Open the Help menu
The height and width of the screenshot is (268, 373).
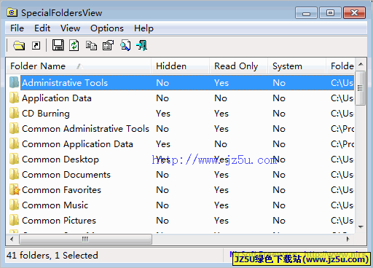pos(144,28)
